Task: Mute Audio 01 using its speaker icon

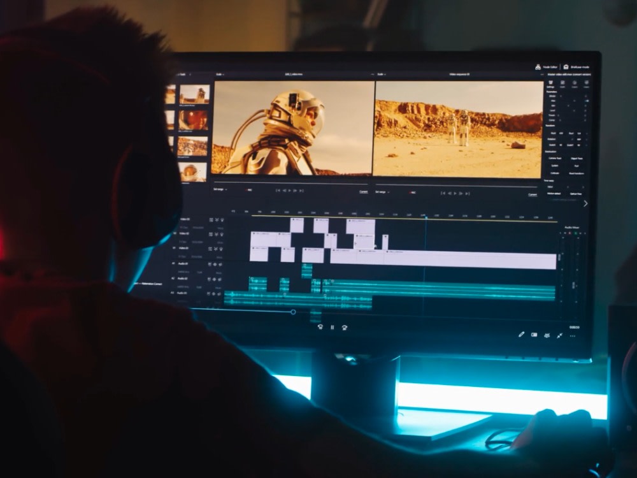Action: 220,264
